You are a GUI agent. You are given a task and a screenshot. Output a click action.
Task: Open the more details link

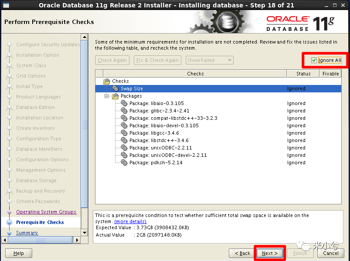tap(130, 221)
